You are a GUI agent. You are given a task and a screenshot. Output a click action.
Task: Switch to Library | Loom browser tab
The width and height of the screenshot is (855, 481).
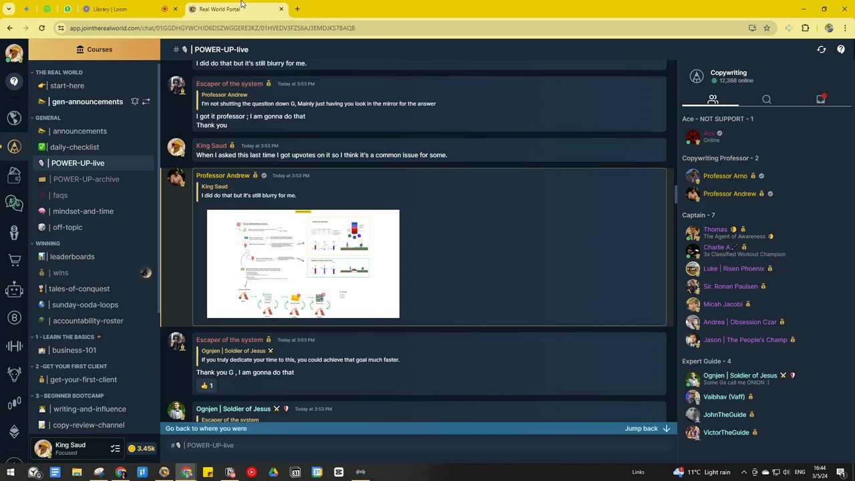127,9
